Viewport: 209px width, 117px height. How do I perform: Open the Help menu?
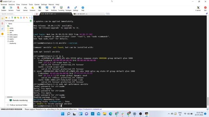tap(57, 5)
